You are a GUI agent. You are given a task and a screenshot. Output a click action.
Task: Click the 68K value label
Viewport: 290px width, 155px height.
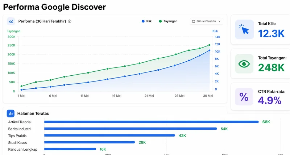click(x=266, y=122)
